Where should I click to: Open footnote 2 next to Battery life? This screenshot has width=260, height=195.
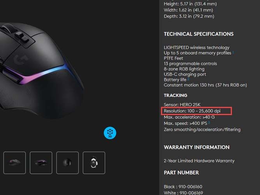[x=188, y=79]
